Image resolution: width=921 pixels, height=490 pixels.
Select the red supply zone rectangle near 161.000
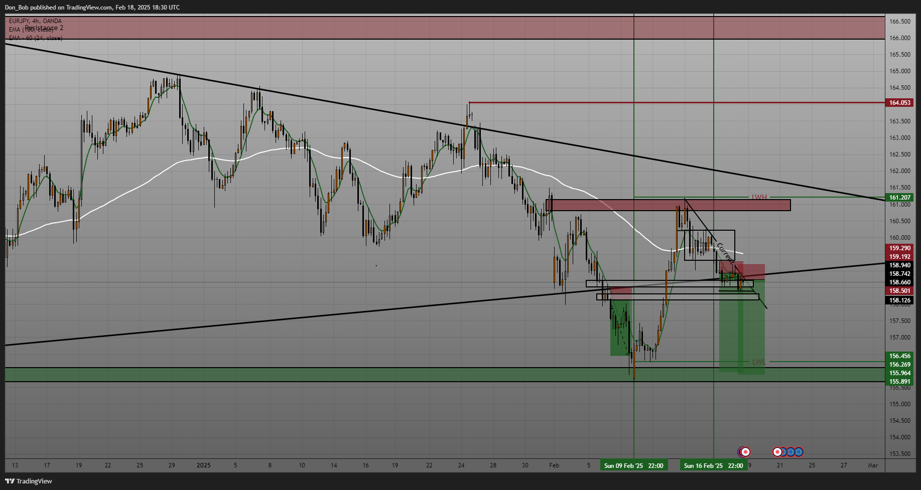tap(668, 205)
